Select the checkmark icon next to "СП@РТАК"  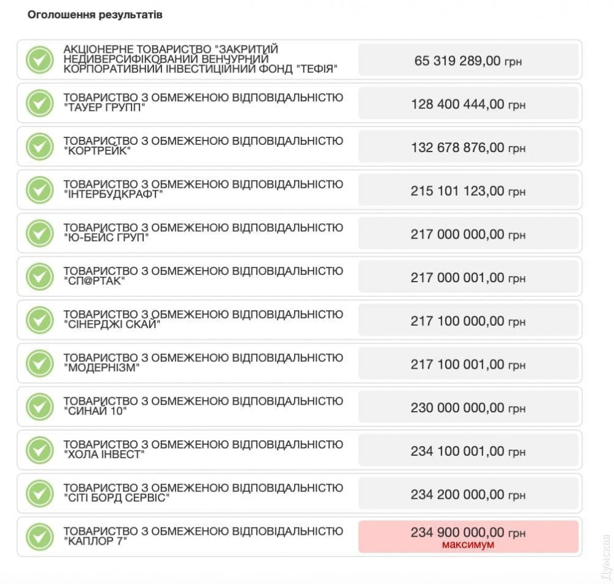(x=40, y=277)
